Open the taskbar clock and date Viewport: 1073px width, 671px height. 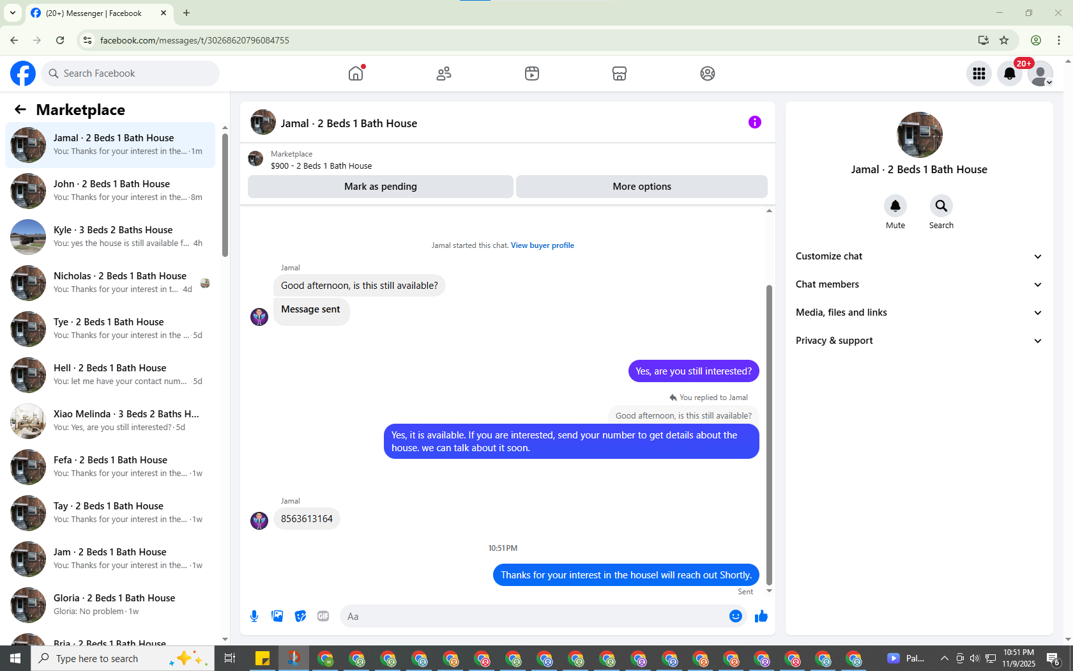[1019, 658]
